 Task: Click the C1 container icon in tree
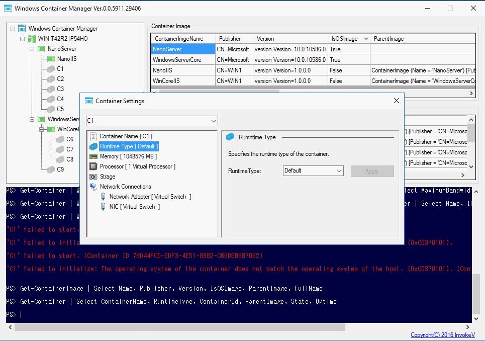click(51, 69)
